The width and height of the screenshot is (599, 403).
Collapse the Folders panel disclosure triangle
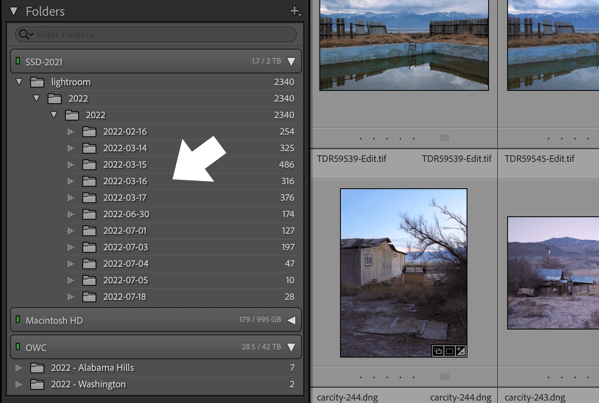14,11
